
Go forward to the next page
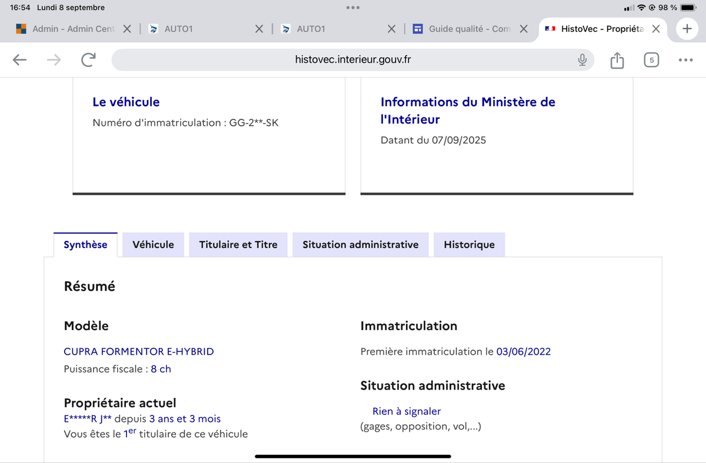[x=54, y=60]
